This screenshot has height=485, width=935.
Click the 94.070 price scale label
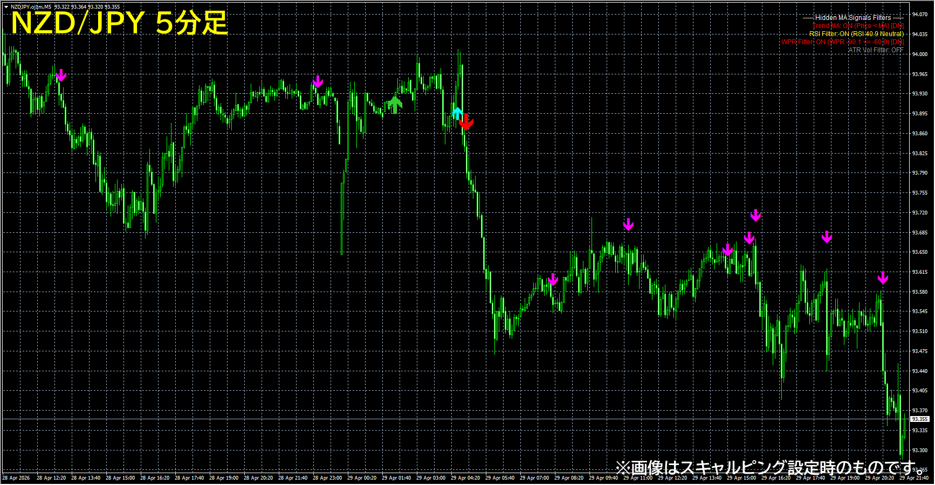tap(920, 15)
